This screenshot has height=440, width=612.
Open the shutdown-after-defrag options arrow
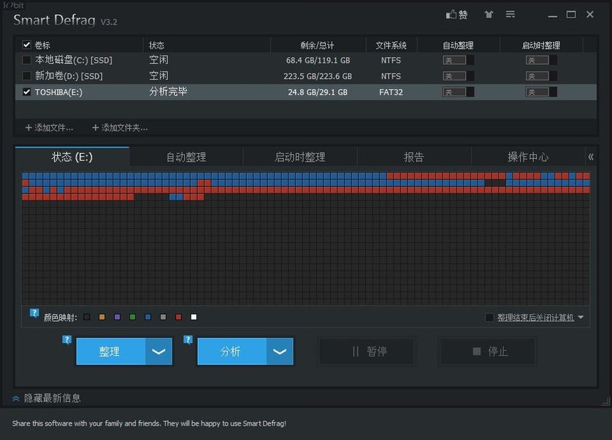pyautogui.click(x=581, y=318)
